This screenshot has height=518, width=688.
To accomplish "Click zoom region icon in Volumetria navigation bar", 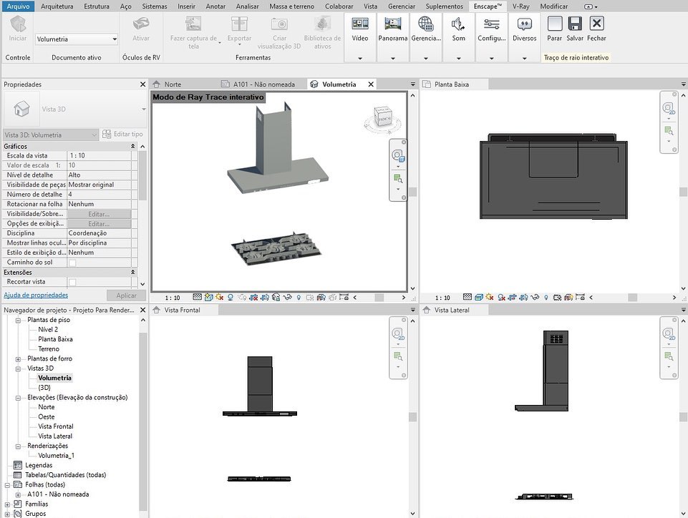I will click(398, 179).
